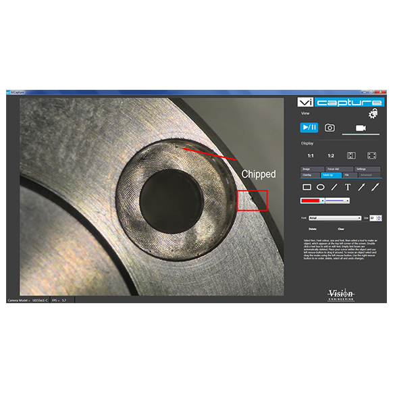
Task: Switch to the Settings tab
Action: pos(367,169)
